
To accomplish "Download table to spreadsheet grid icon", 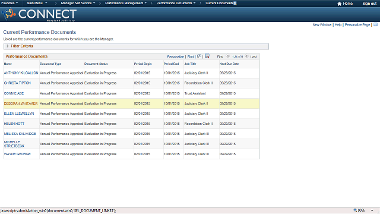I will click(x=207, y=56).
